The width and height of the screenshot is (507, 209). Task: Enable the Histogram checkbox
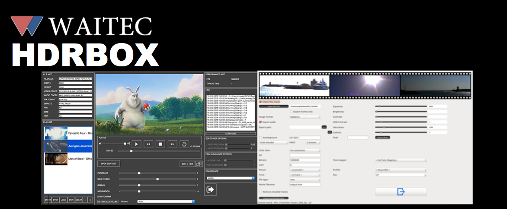tap(98, 196)
